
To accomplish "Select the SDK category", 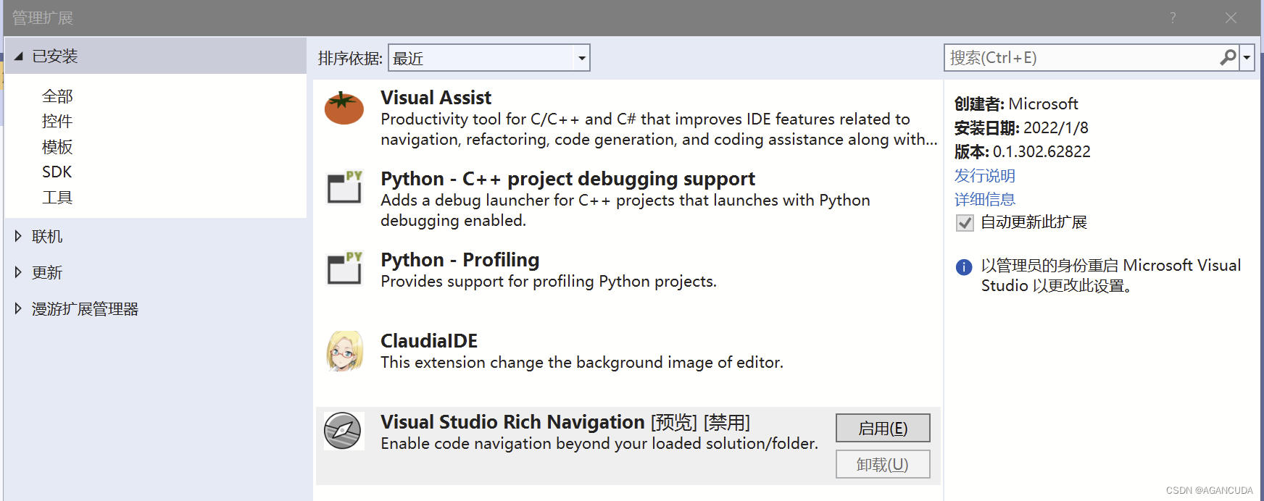I will pyautogui.click(x=57, y=172).
